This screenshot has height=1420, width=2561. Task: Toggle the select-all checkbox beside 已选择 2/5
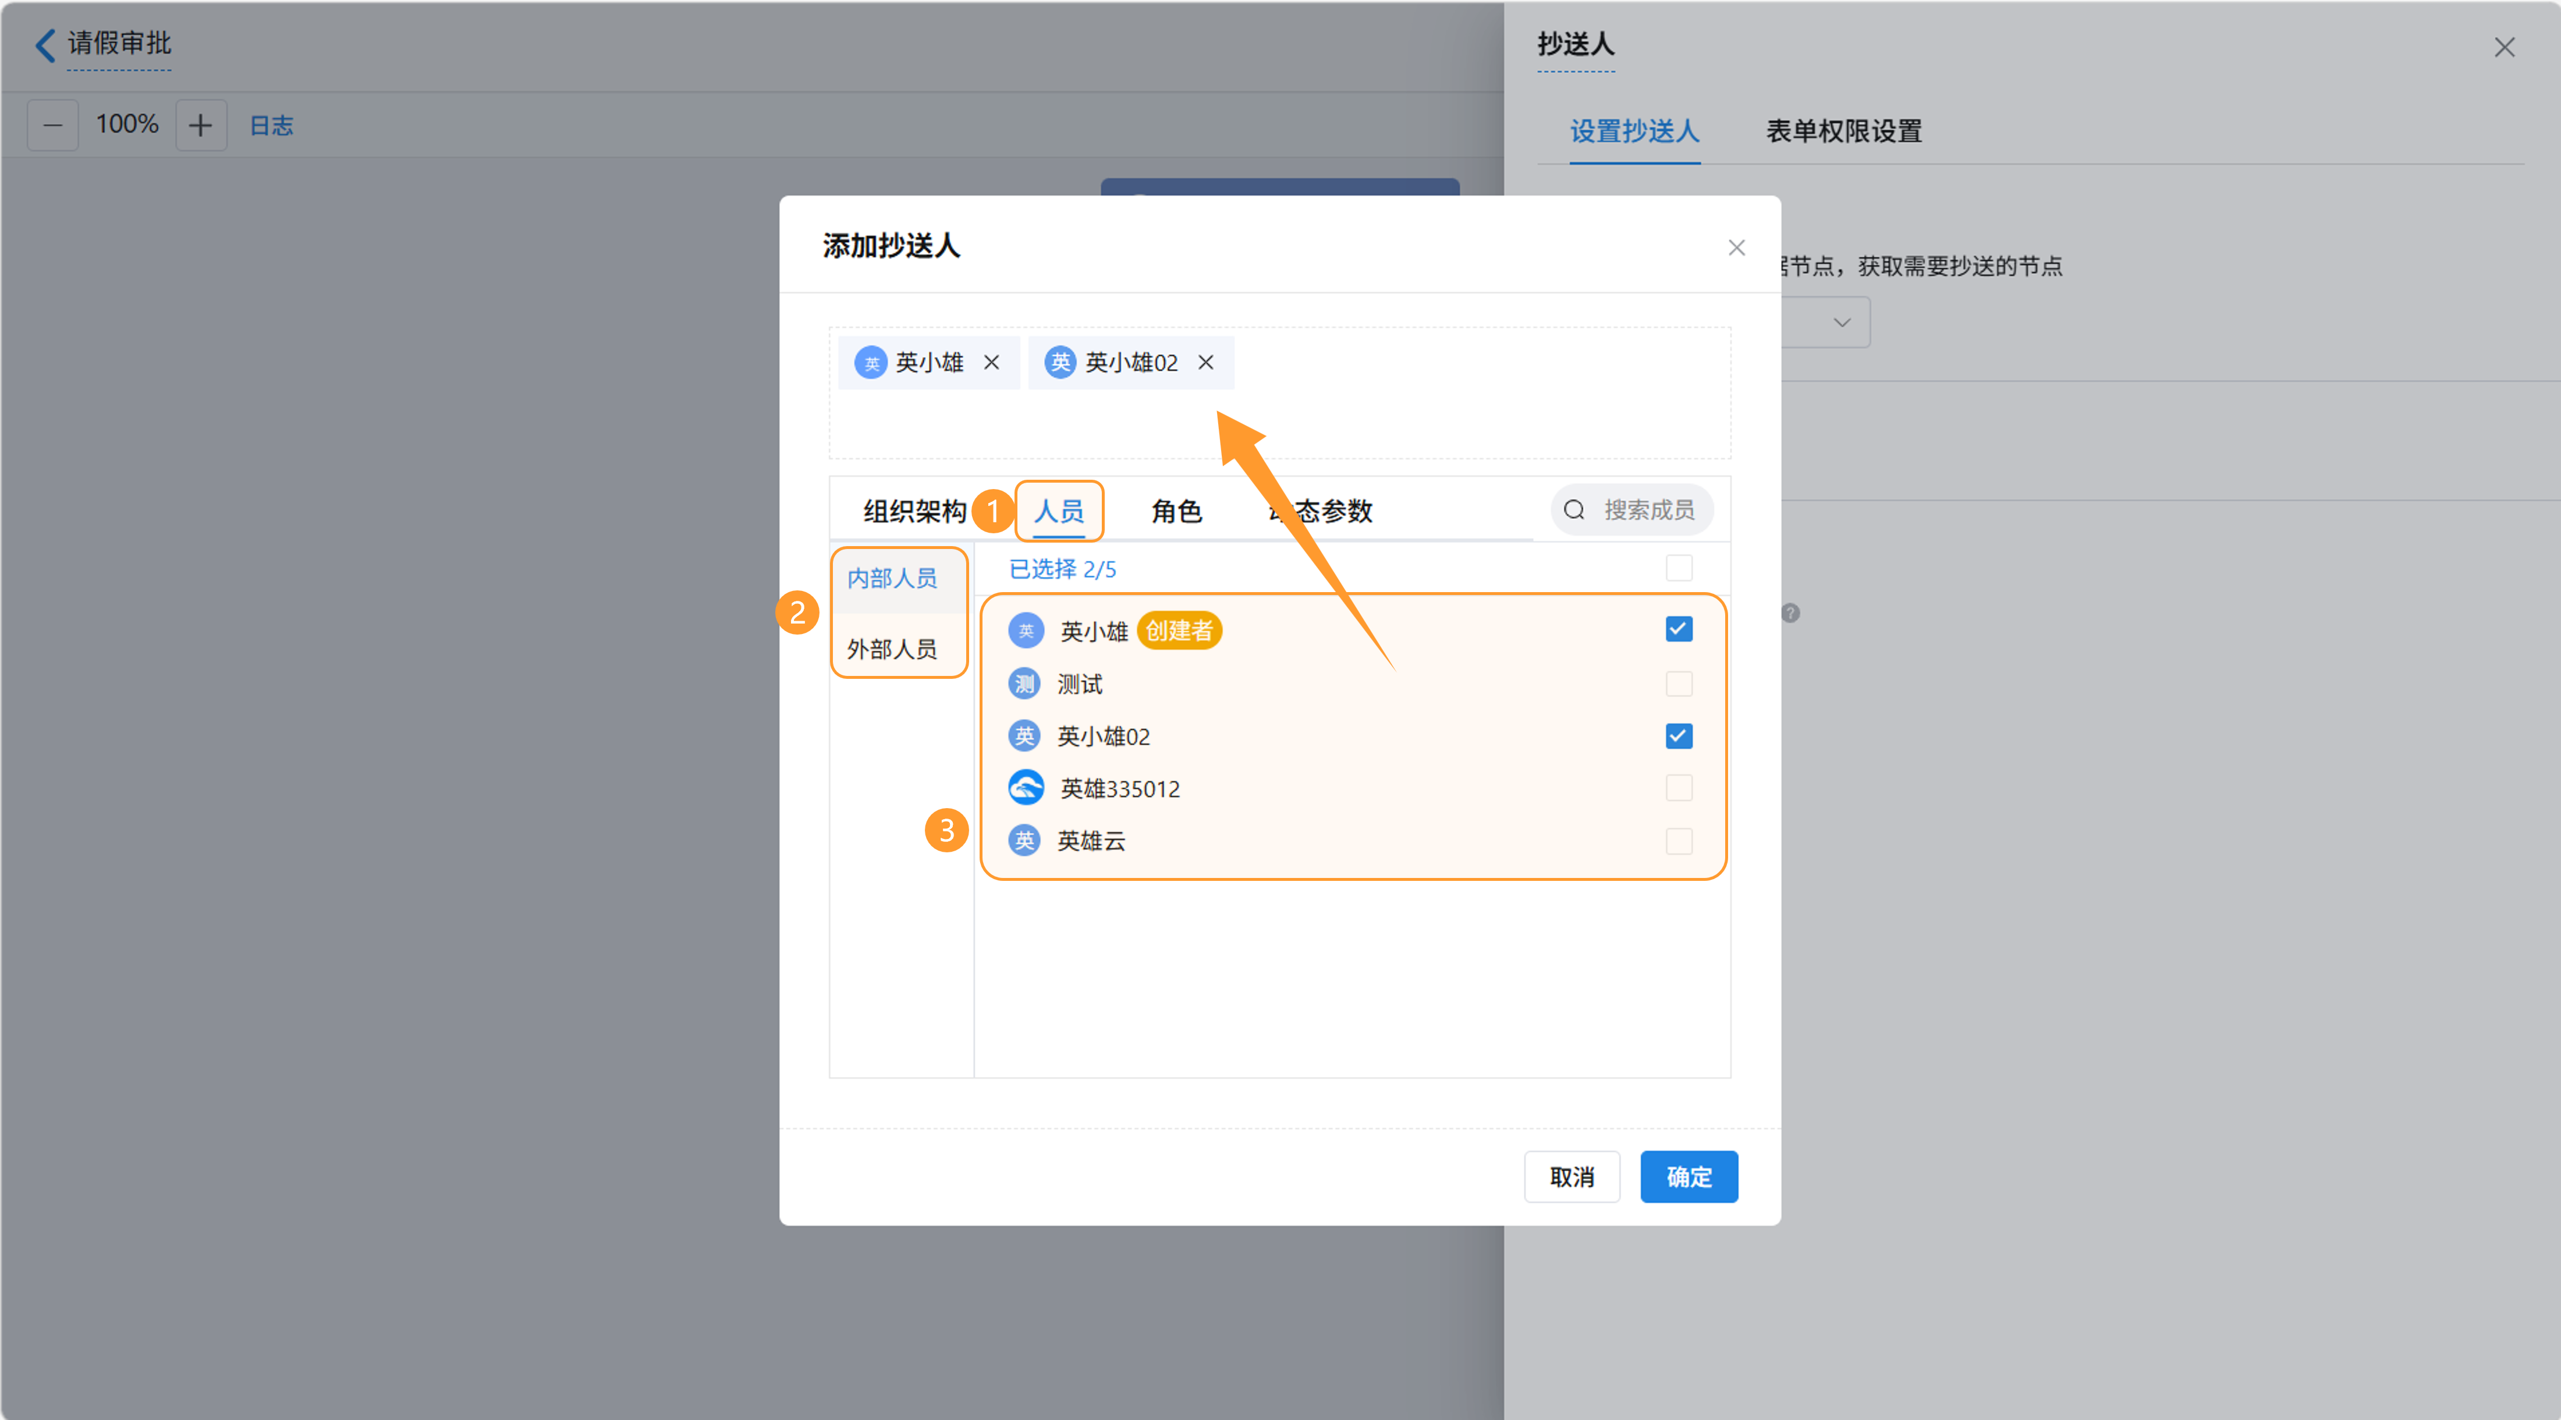[x=1678, y=568]
